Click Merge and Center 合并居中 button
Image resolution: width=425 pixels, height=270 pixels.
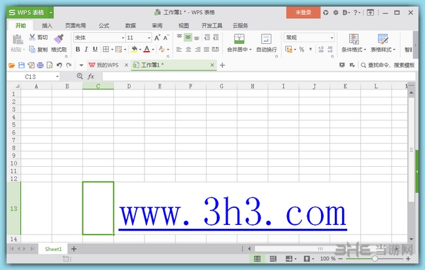pos(239,43)
